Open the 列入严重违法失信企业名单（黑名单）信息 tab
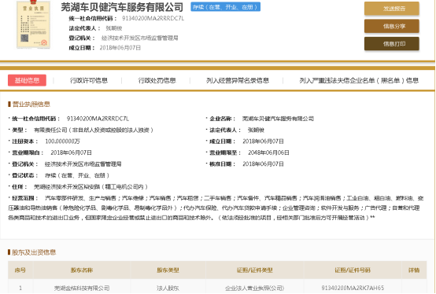Screen dimensions: 436x294 pyautogui.click(x=359, y=80)
